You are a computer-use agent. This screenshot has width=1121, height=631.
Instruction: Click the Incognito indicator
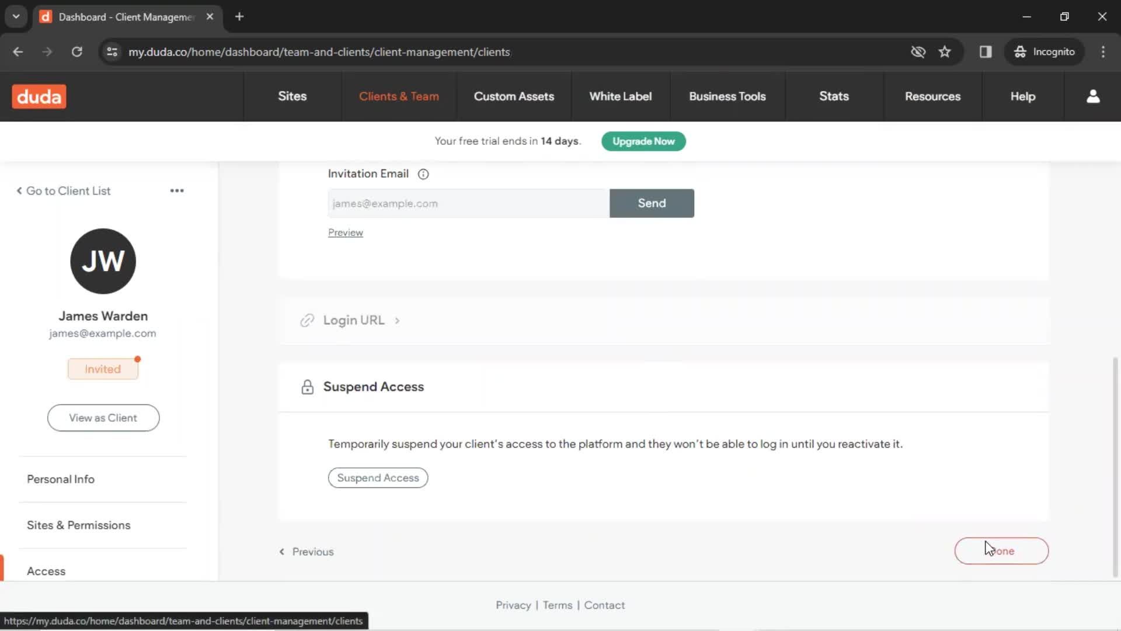(x=1044, y=52)
